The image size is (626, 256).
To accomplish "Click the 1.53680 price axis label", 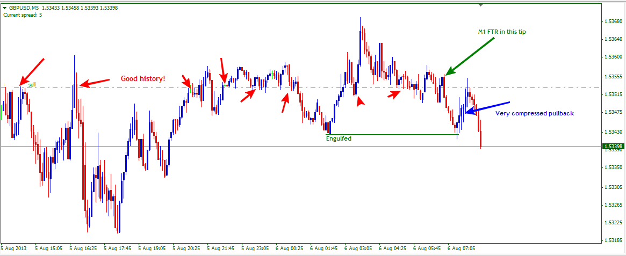I will pyautogui.click(x=613, y=21).
